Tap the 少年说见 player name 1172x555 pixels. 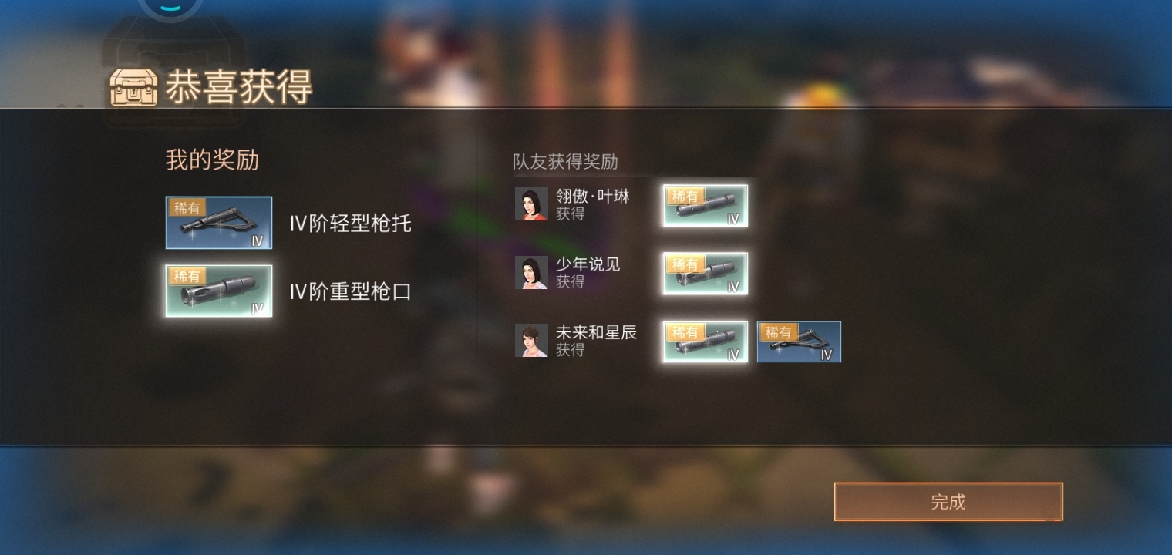[588, 264]
